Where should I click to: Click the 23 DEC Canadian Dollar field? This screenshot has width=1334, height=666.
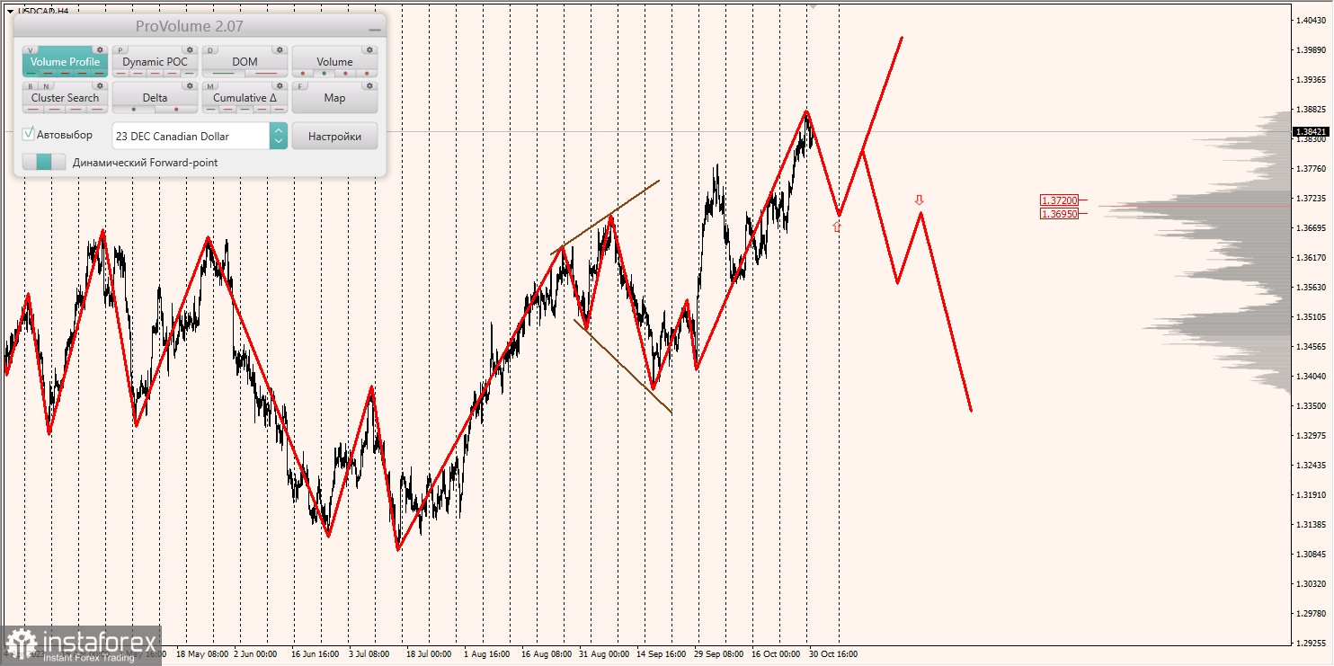191,136
